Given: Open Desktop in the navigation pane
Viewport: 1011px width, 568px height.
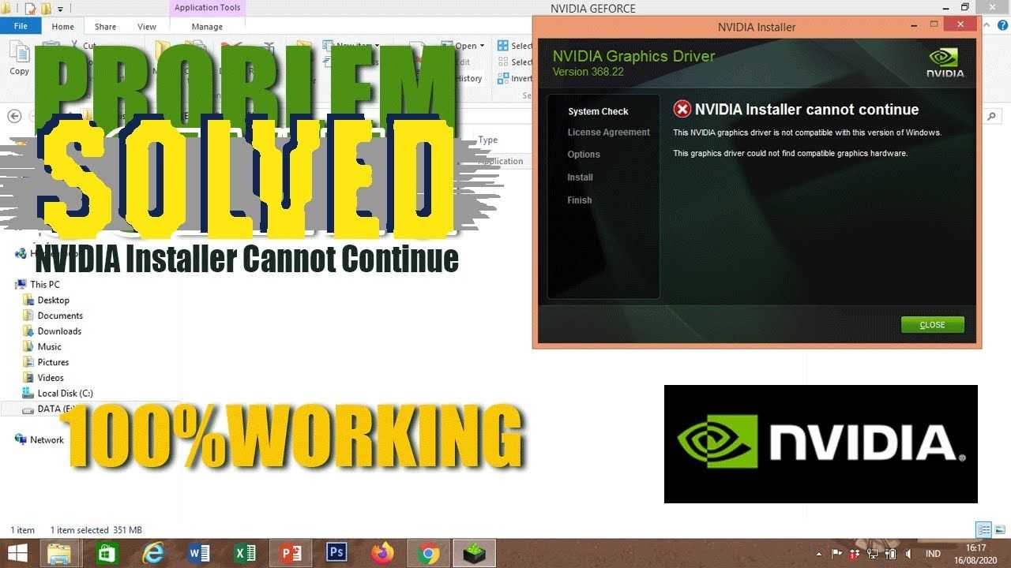Looking at the screenshot, I should 53,300.
